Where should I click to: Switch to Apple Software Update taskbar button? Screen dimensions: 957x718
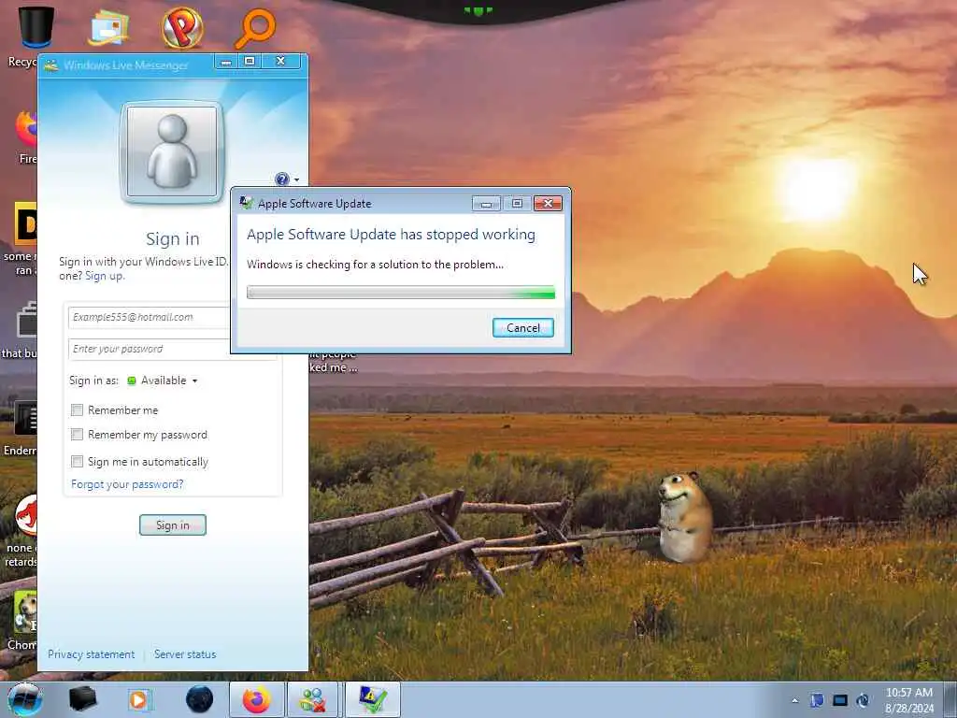373,699
